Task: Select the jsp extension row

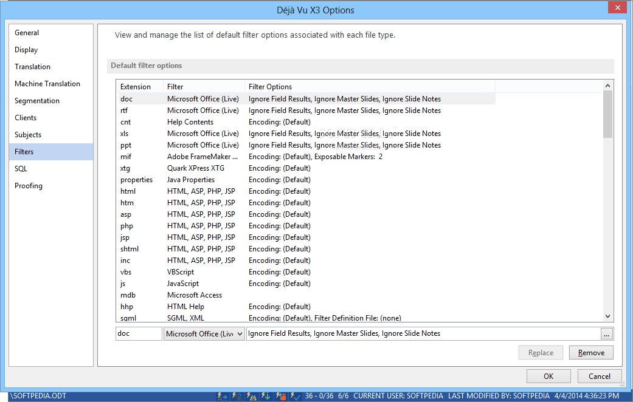Action: coord(306,237)
